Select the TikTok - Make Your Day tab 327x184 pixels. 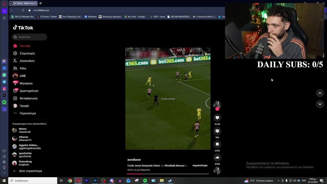(24, 3)
